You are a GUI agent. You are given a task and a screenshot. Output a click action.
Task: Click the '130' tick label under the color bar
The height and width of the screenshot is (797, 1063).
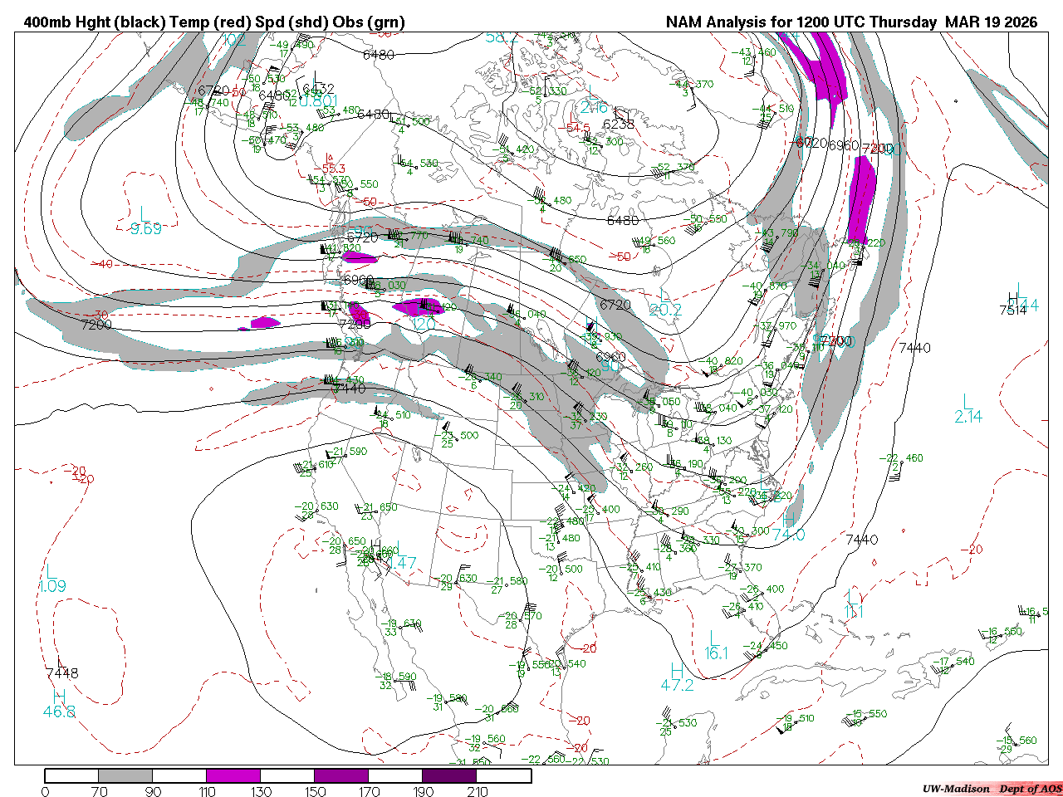click(x=261, y=791)
